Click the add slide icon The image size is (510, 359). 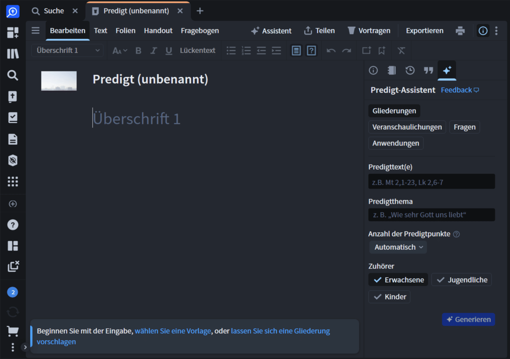point(366,51)
